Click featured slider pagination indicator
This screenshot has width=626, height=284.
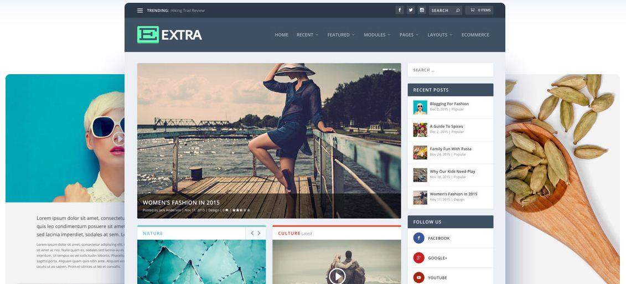pos(389,70)
